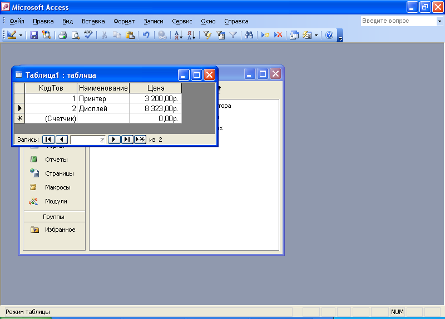Screen dimensions: 445x319
Task: Select the new-record asterisk row selector
Action: 19,118
